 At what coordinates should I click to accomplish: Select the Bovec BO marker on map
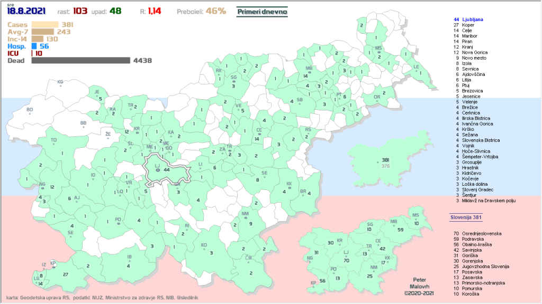30,114
